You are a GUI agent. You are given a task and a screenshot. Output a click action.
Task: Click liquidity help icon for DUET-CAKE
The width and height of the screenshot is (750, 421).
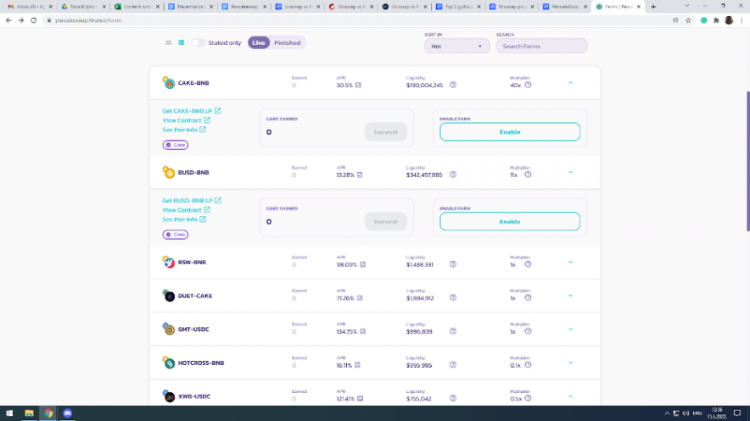453,298
